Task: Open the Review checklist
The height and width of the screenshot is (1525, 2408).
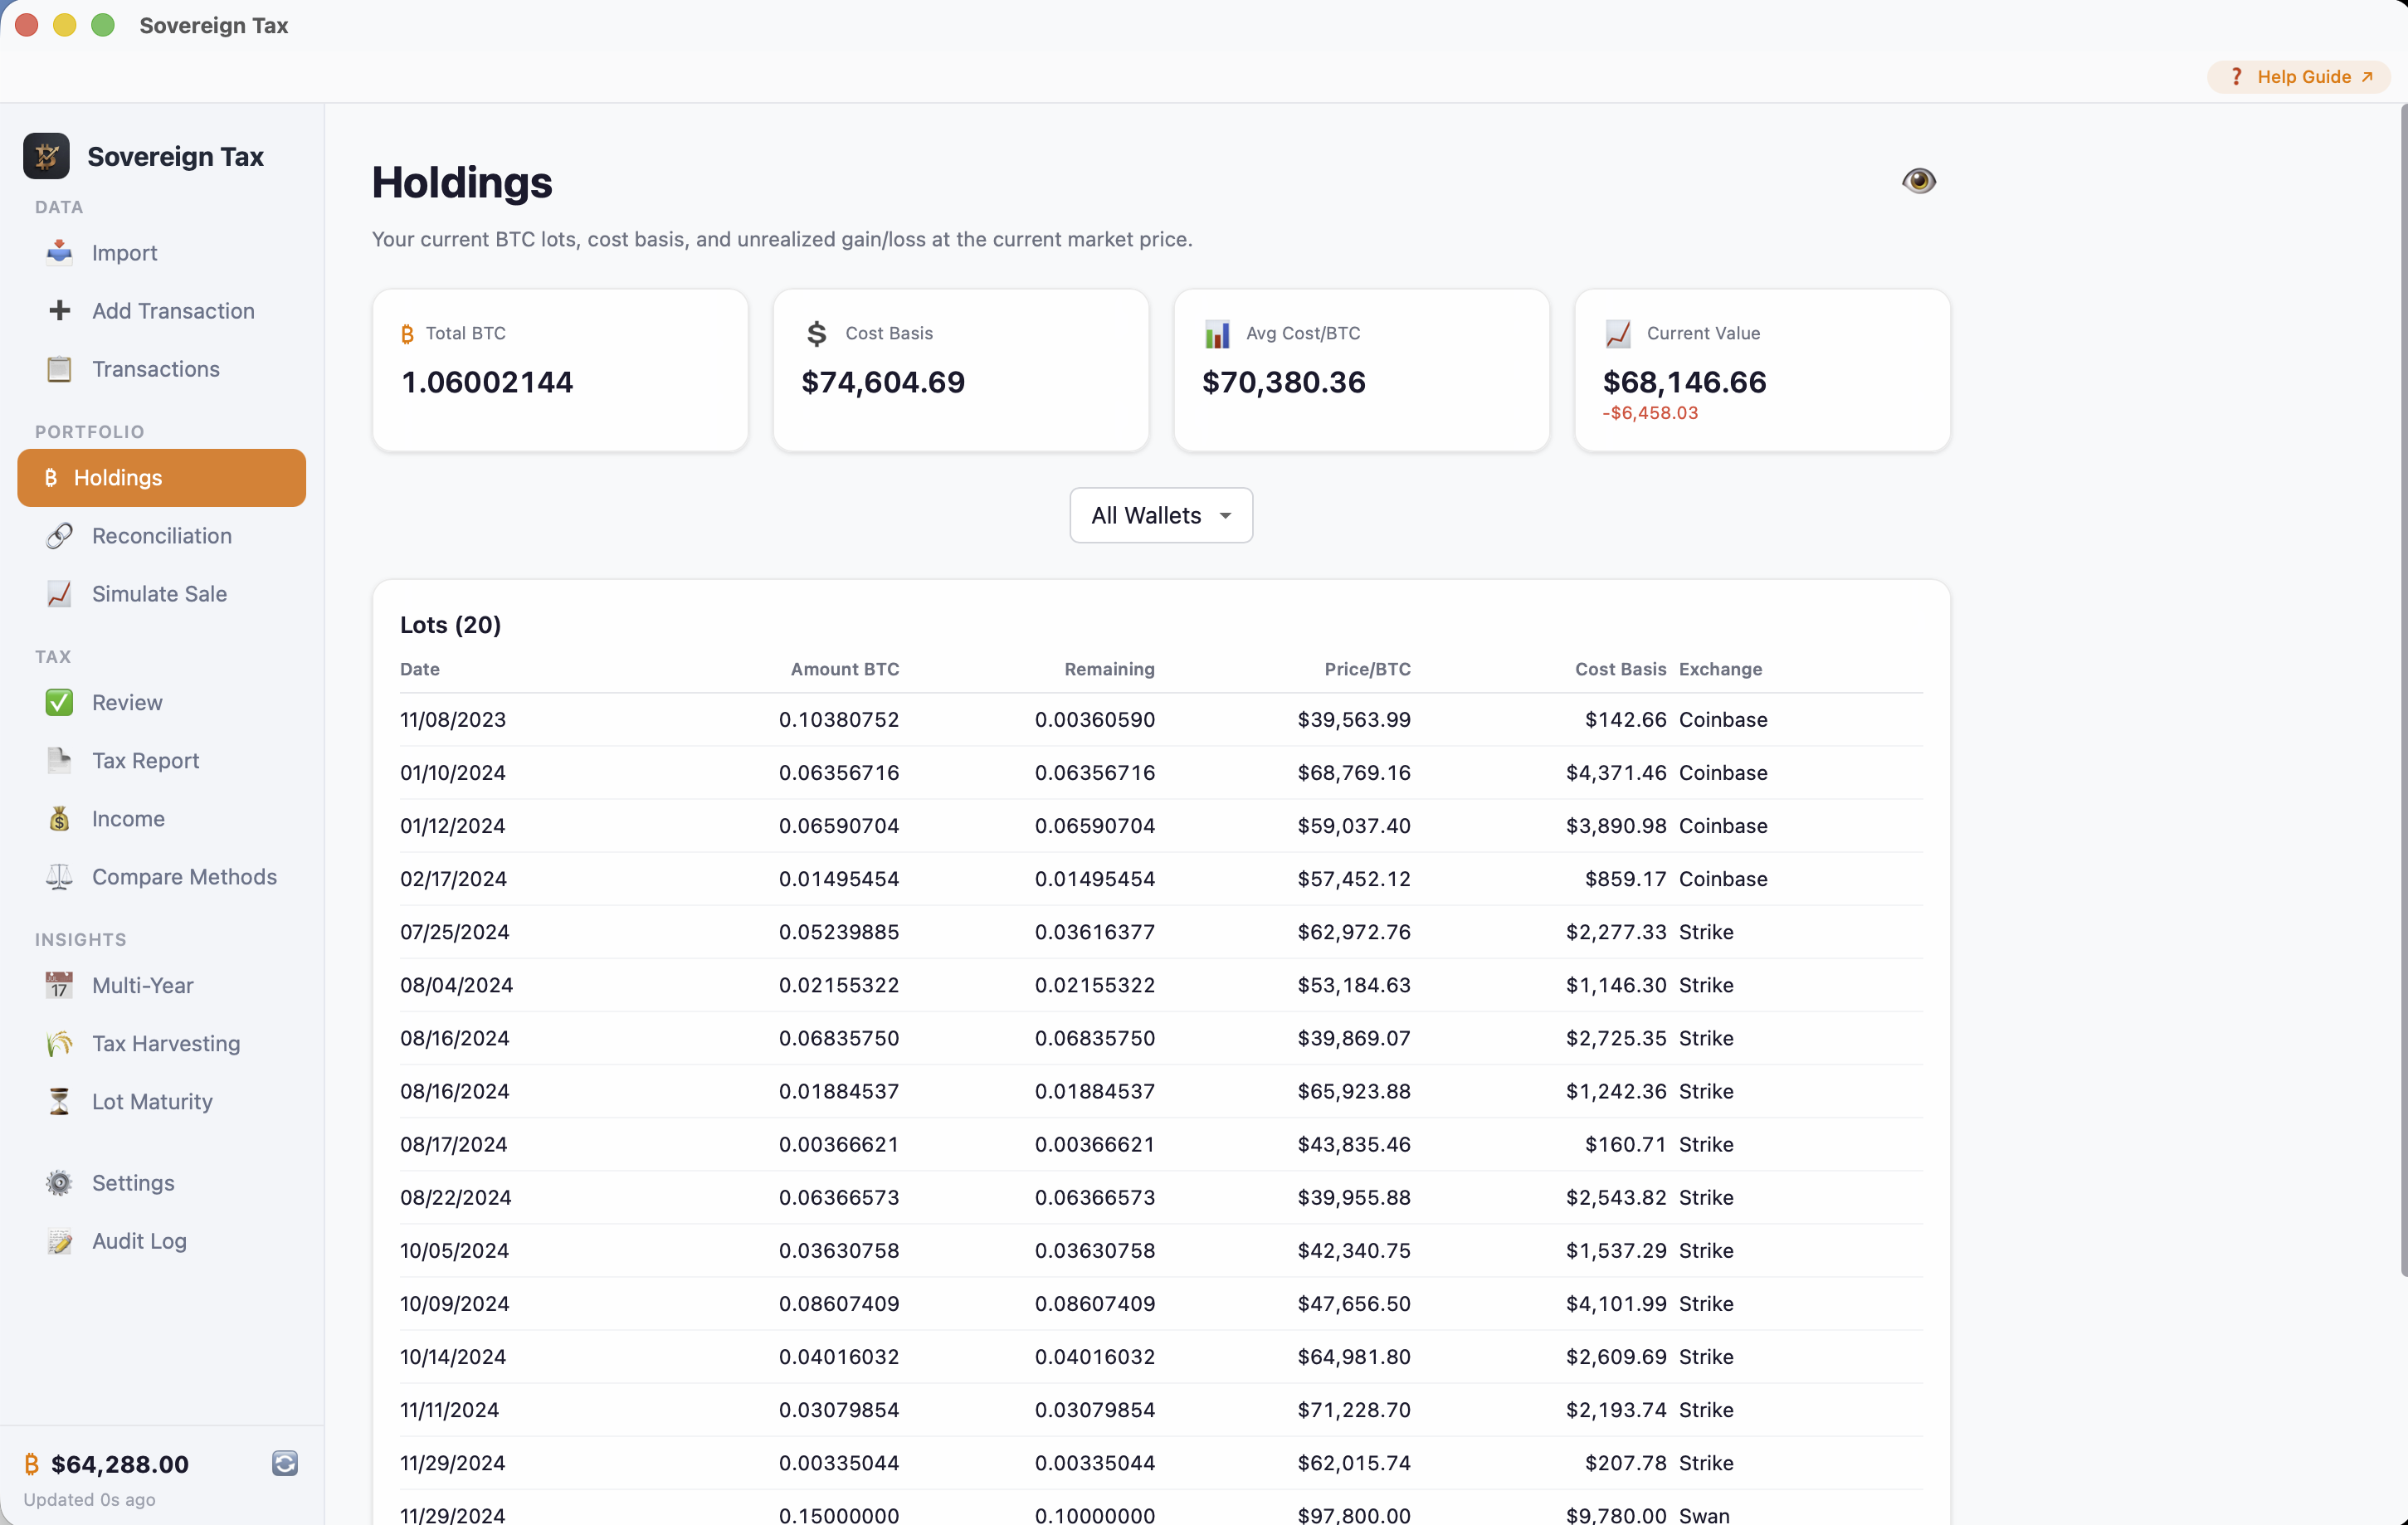Action: [127, 702]
